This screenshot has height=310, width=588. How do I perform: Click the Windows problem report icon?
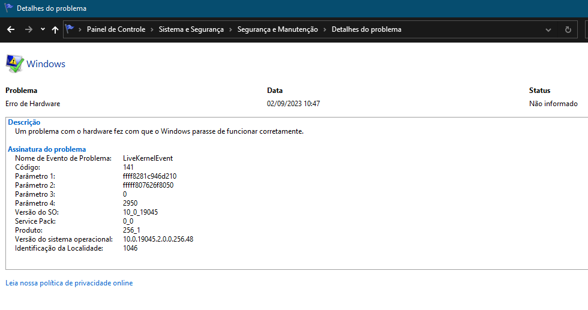point(14,64)
